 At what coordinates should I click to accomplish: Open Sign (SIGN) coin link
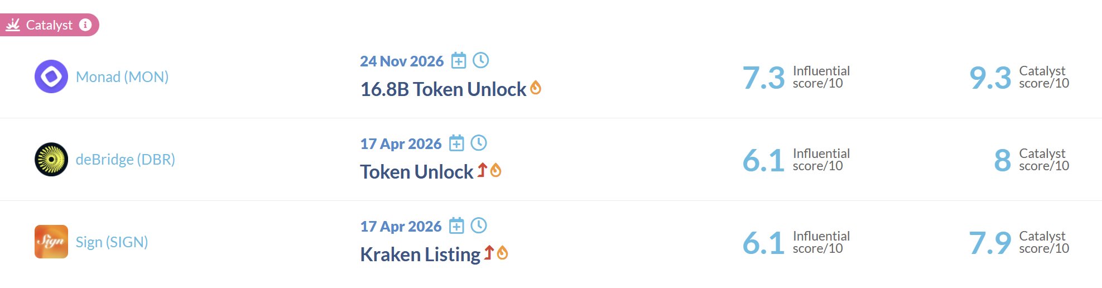pos(112,242)
